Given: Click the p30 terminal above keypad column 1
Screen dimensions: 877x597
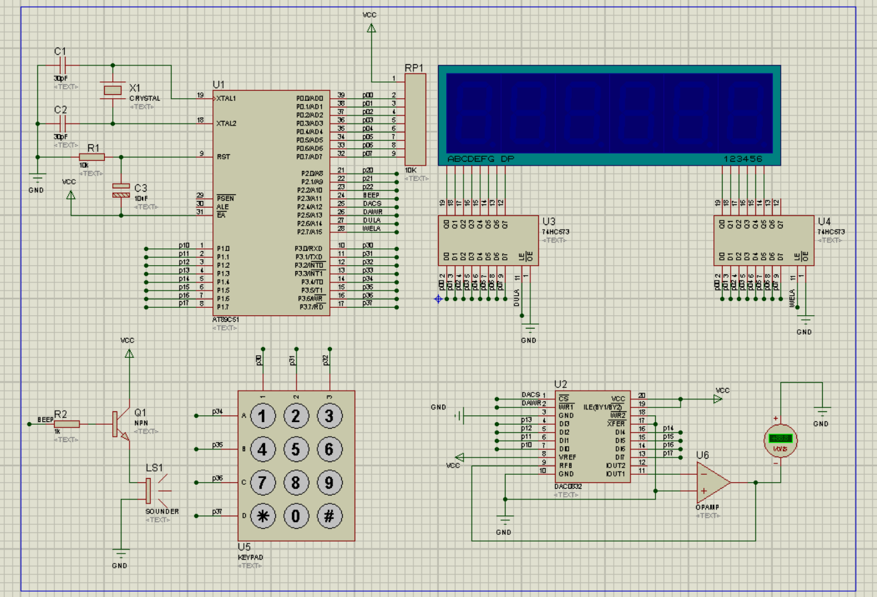Looking at the screenshot, I should coord(262,349).
